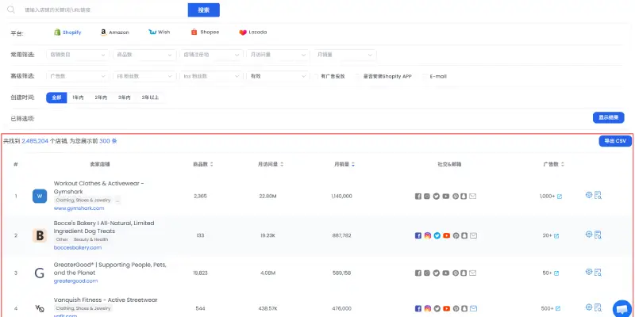Open external link icon beside 50+ ads
Viewport: 635px width, 317px height.
(556, 273)
